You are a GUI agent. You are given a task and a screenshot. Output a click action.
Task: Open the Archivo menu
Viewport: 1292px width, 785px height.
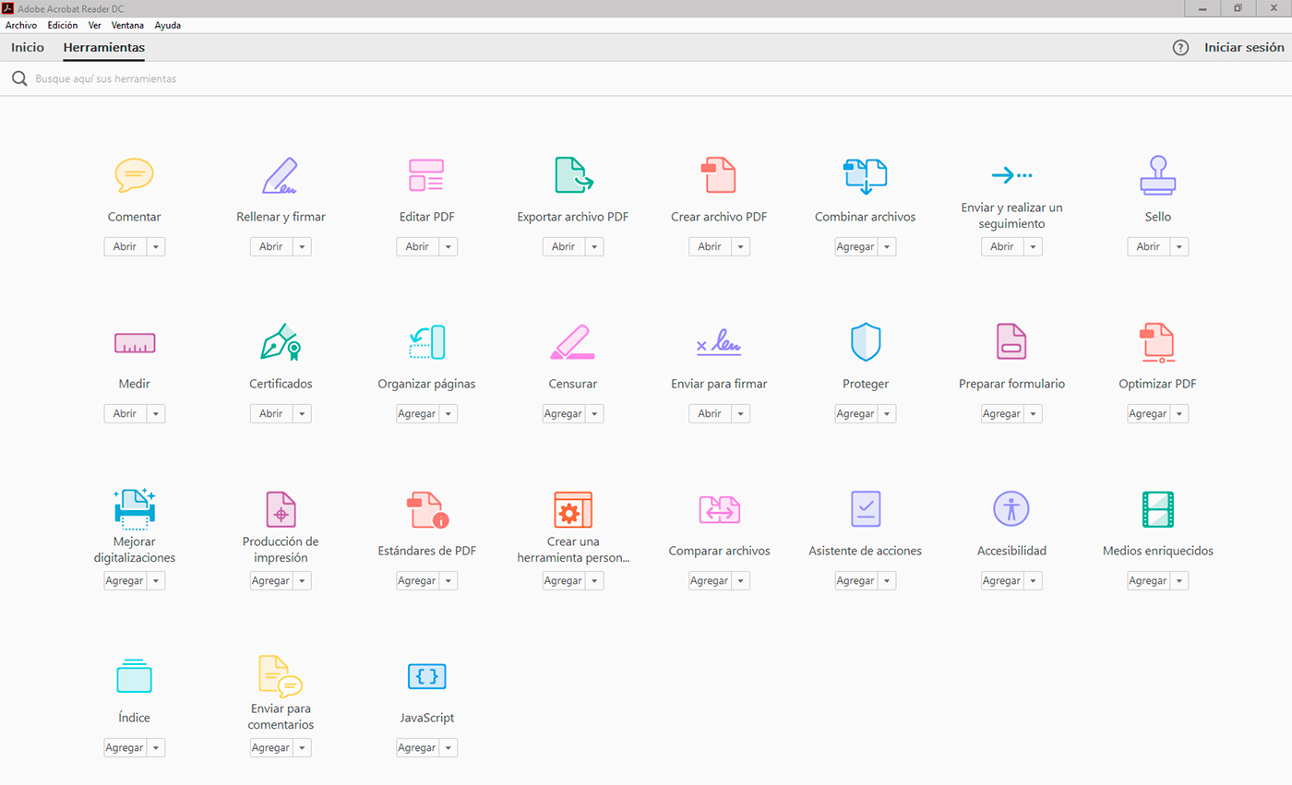[21, 26]
